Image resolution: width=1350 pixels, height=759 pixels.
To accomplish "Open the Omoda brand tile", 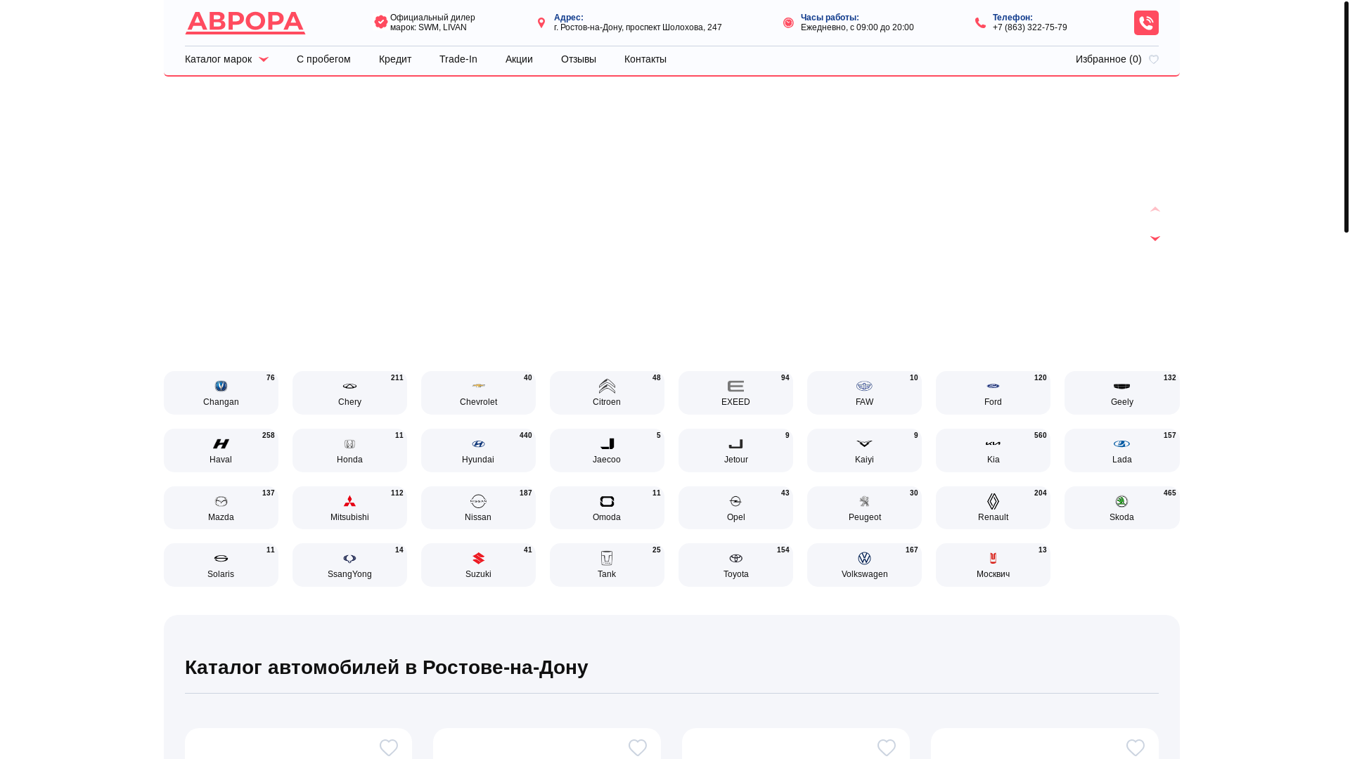I will [607, 507].
